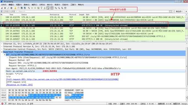
Task: Reload the capture file
Action: click(x=25, y=8)
